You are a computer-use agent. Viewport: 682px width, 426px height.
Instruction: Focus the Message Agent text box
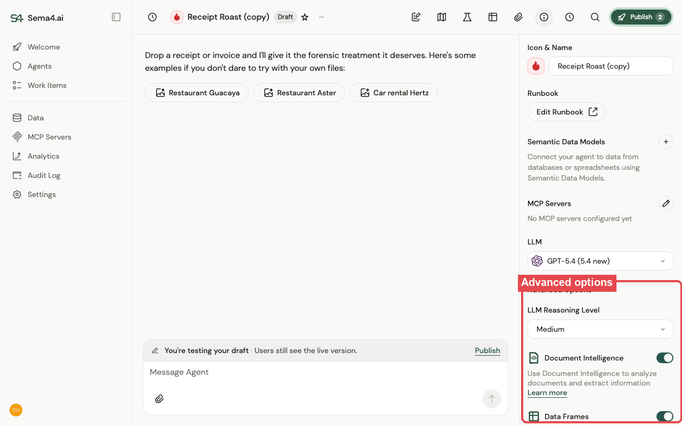click(326, 372)
